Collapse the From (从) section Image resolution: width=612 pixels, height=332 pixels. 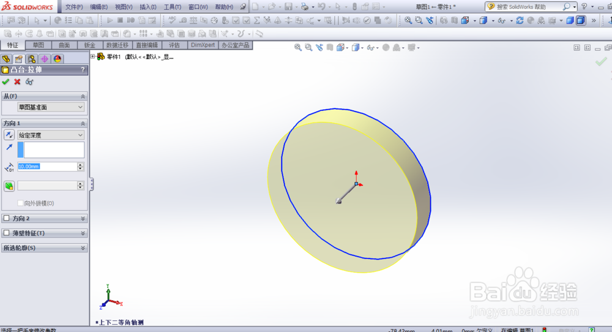point(83,96)
